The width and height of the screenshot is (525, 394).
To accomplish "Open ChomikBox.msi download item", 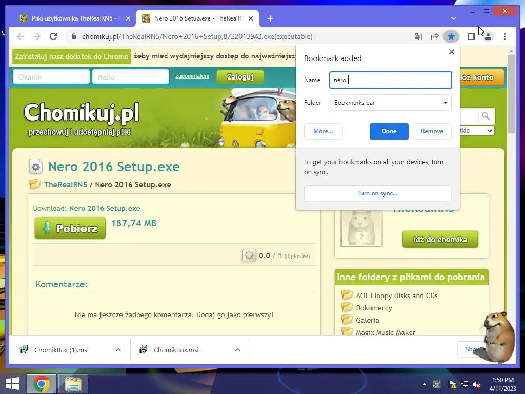I will (176, 350).
